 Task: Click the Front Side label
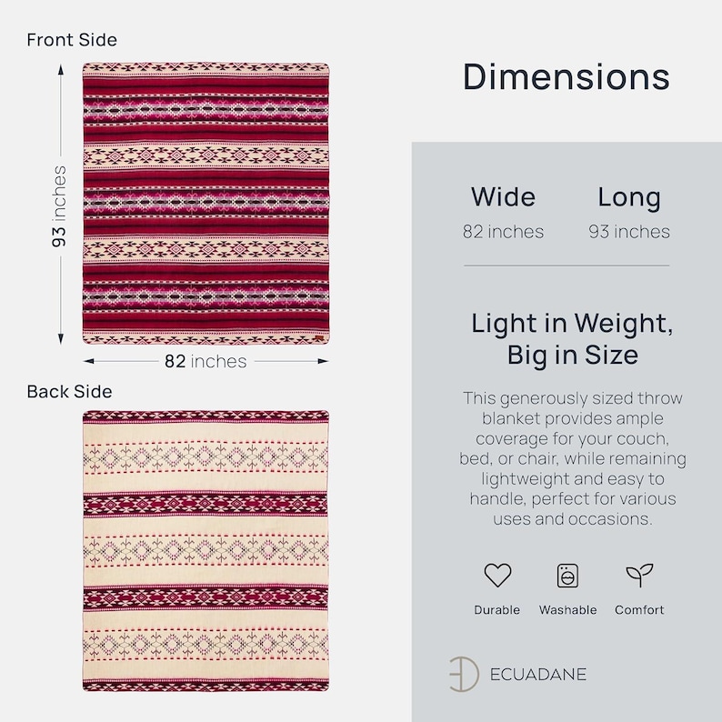72,40
